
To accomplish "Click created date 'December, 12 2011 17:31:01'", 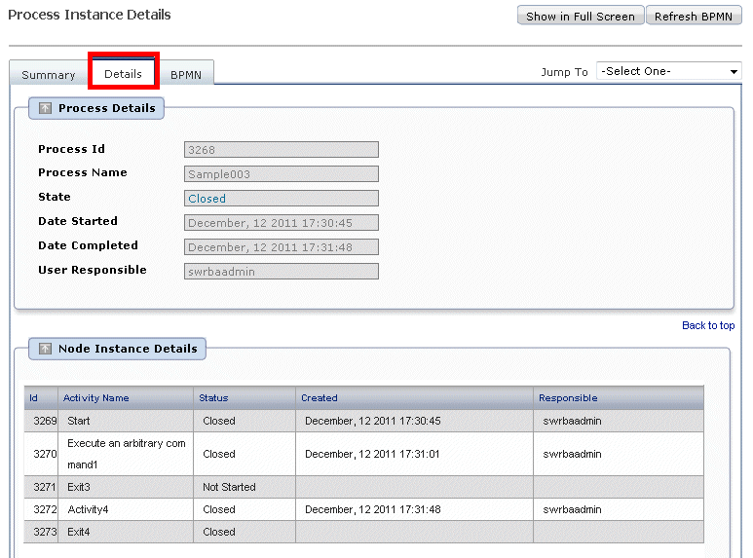I will pyautogui.click(x=372, y=454).
